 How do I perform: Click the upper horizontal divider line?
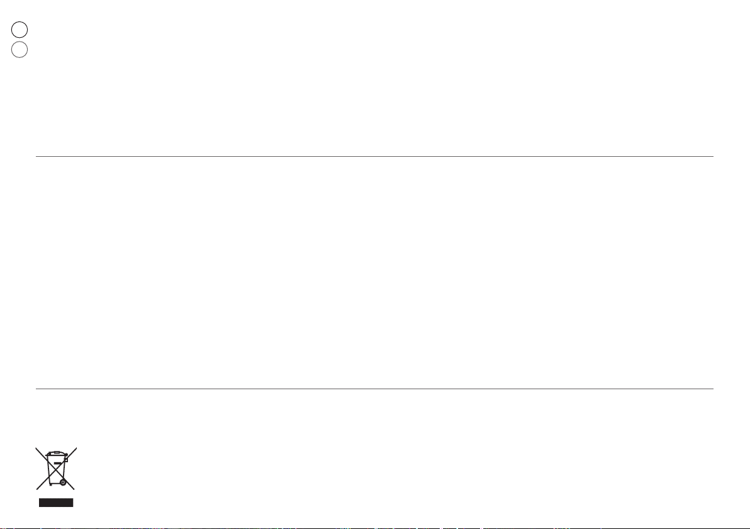click(374, 156)
